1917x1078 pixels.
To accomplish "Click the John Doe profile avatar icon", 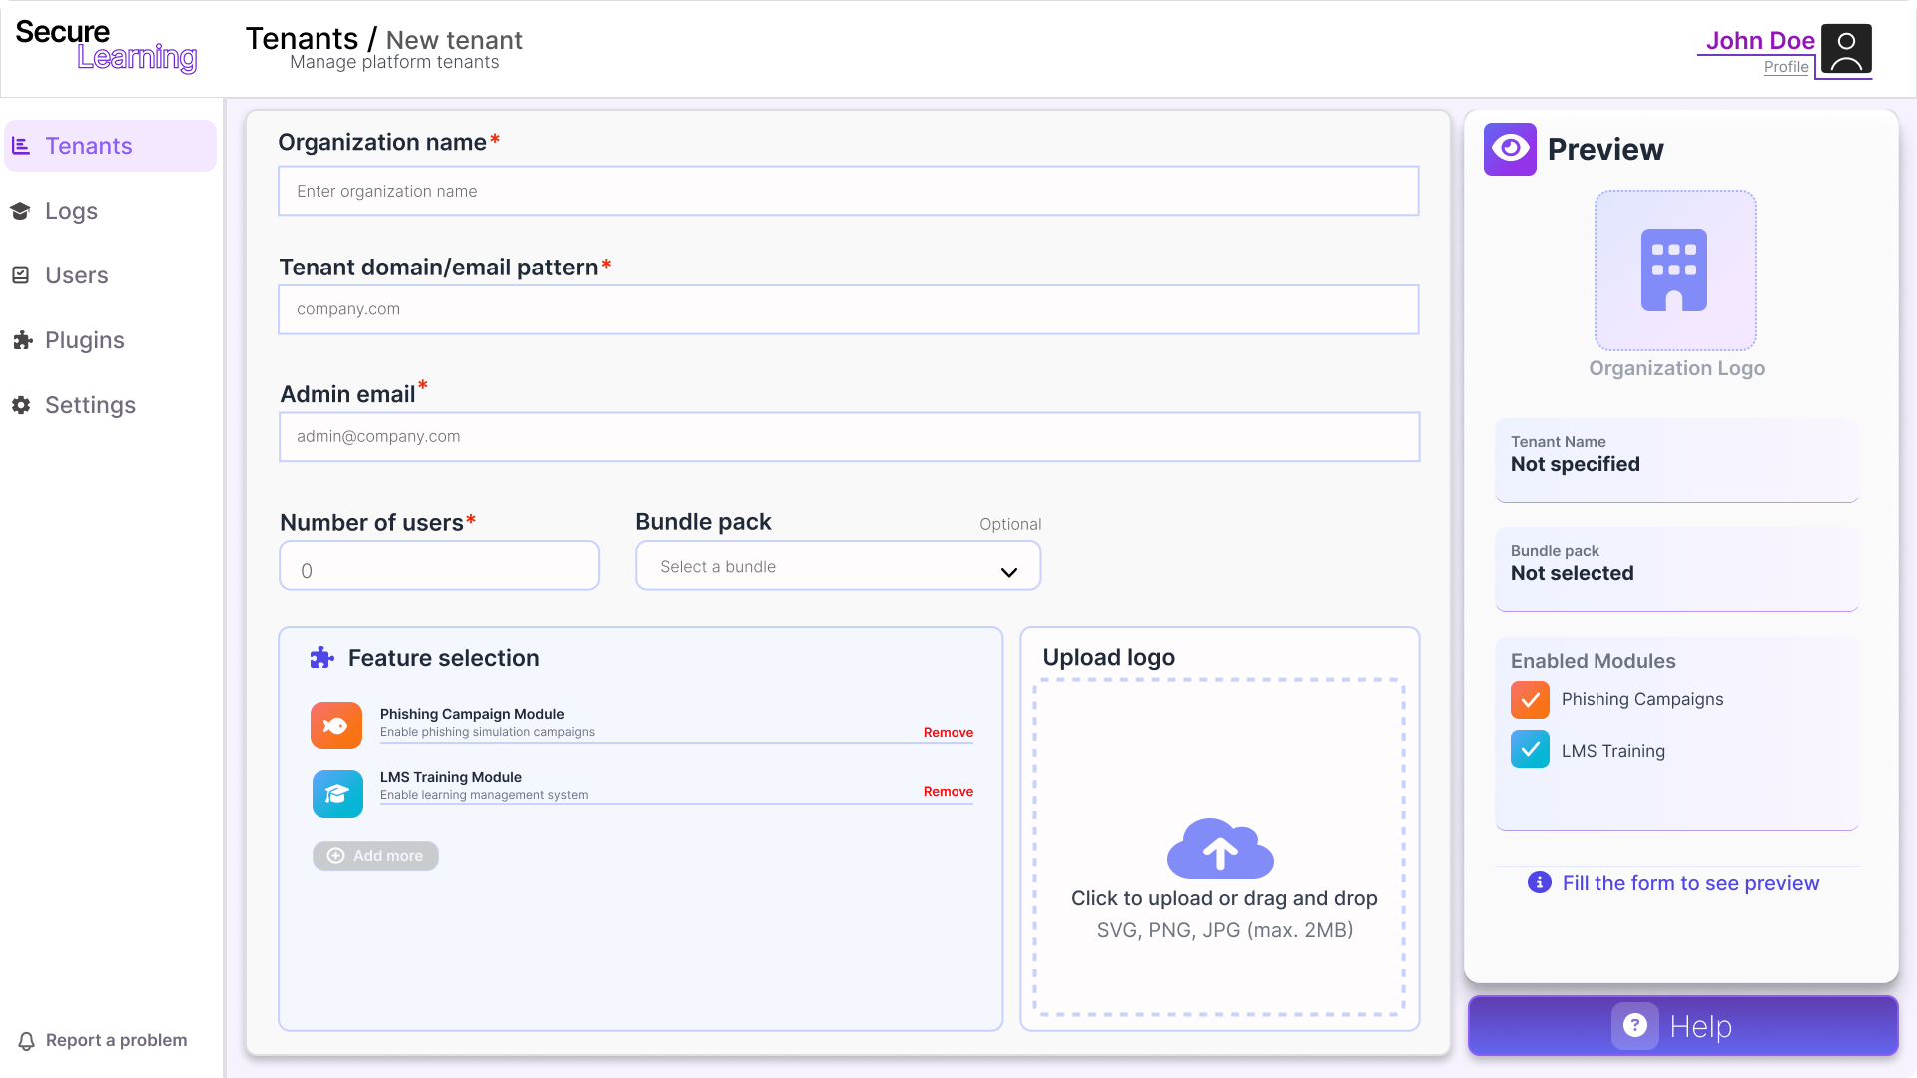I will point(1845,50).
